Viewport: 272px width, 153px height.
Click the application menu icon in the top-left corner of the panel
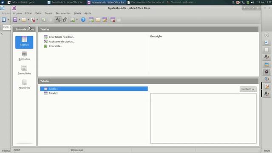click(x=3, y=2)
